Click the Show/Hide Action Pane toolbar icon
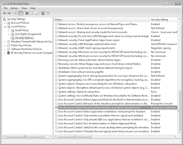This screenshot has height=145, width=183. click(x=48, y=14)
